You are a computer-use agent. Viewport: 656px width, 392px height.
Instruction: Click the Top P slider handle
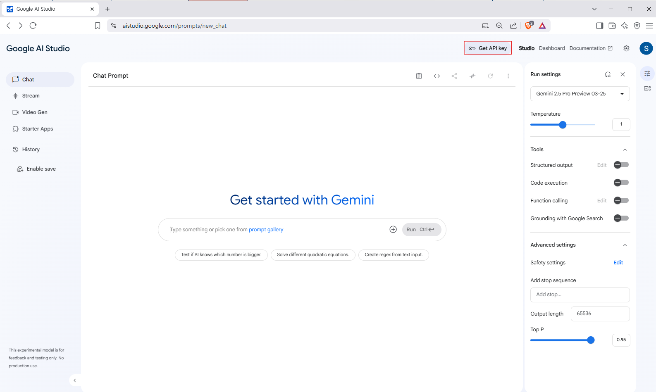tap(591, 340)
